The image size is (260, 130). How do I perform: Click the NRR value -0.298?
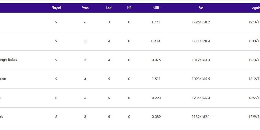point(156,98)
